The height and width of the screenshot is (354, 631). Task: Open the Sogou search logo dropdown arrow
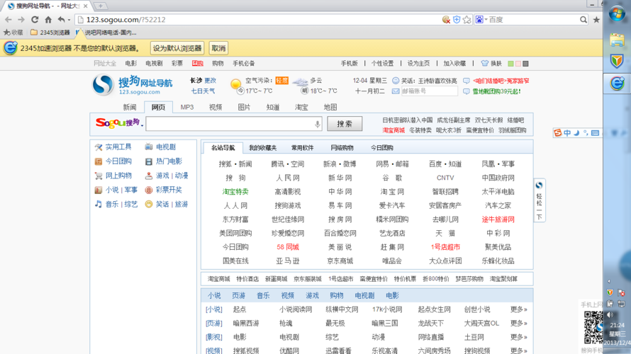pos(142,126)
